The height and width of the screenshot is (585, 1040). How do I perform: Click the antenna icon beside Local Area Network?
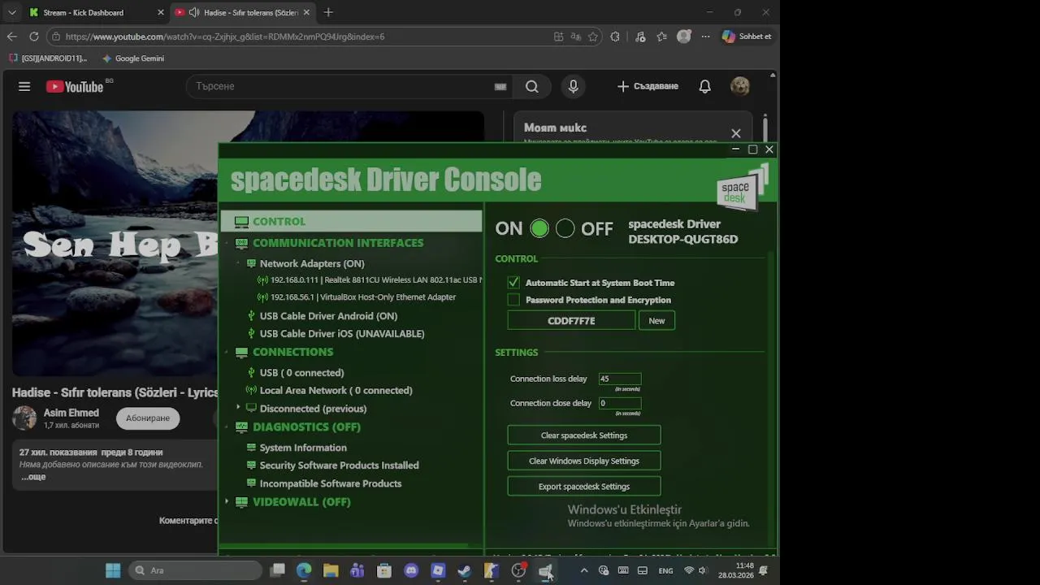[251, 391]
